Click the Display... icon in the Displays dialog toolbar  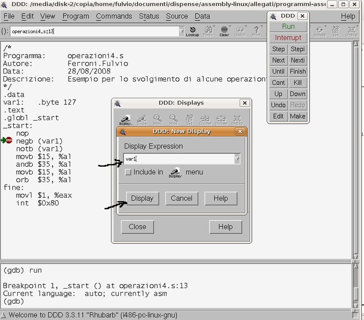(x=126, y=120)
